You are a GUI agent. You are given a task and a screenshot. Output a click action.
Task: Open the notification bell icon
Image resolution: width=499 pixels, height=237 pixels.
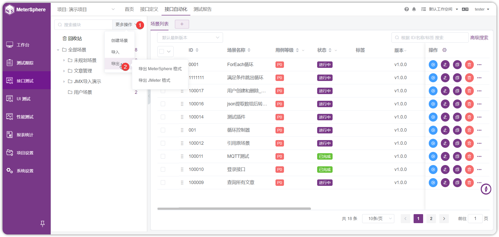[414, 9]
